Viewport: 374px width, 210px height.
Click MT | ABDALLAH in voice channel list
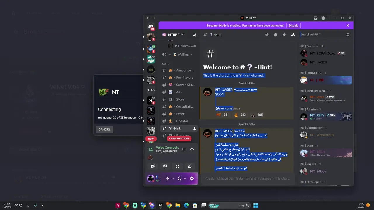[182, 46]
